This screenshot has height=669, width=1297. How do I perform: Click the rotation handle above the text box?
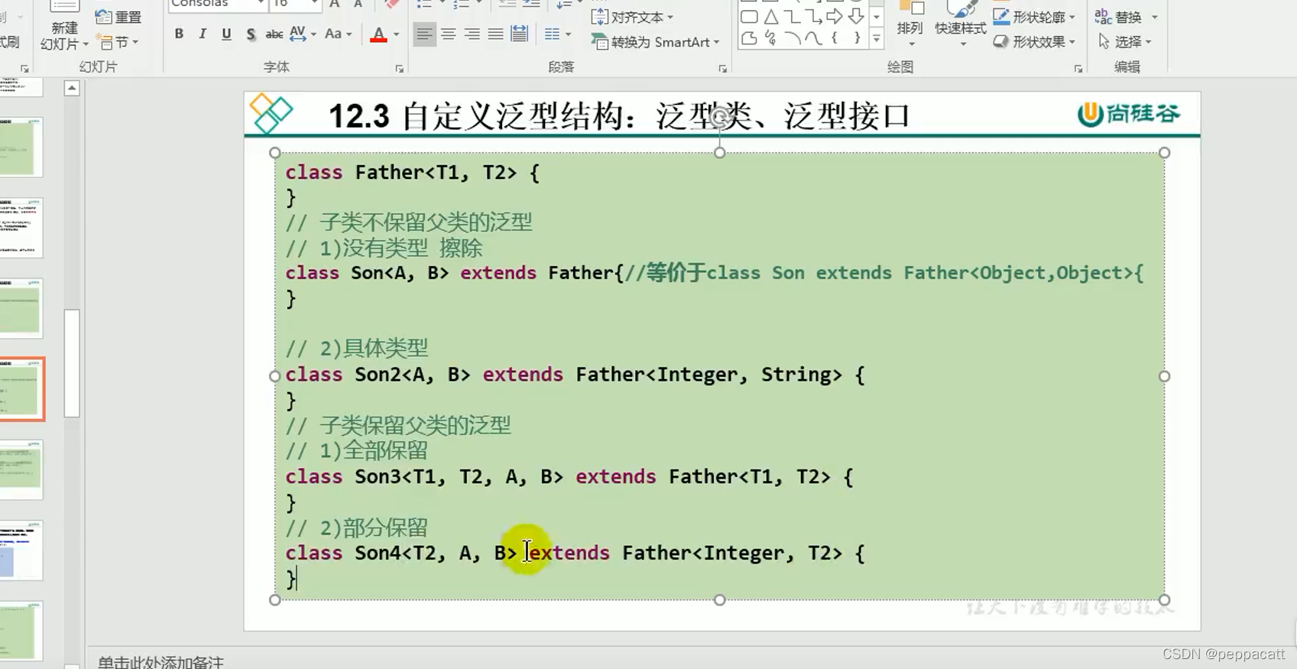point(719,117)
